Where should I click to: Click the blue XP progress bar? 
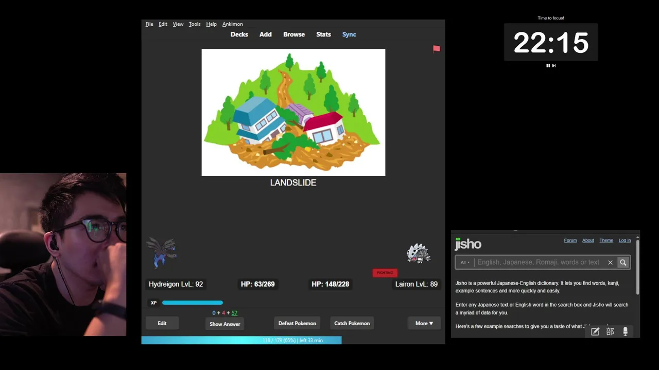(x=193, y=303)
